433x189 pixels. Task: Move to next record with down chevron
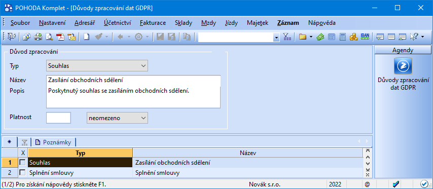(x=367, y=163)
